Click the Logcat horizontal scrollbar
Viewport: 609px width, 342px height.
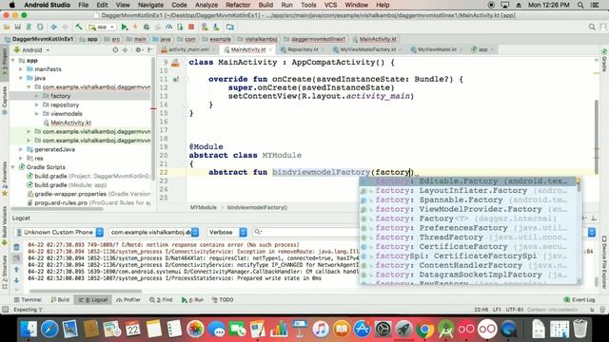[86, 291]
